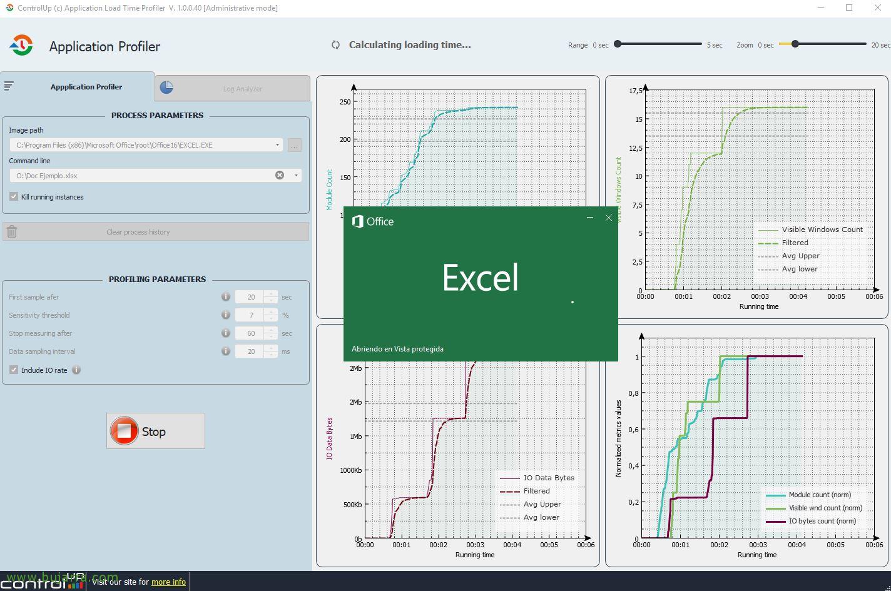The image size is (891, 591).
Task: Click the Office logo on Excel splash
Action: 373,221
